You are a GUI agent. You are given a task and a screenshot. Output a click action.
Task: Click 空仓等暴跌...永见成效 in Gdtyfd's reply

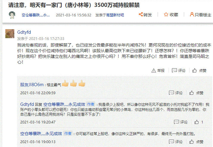pos(64,104)
